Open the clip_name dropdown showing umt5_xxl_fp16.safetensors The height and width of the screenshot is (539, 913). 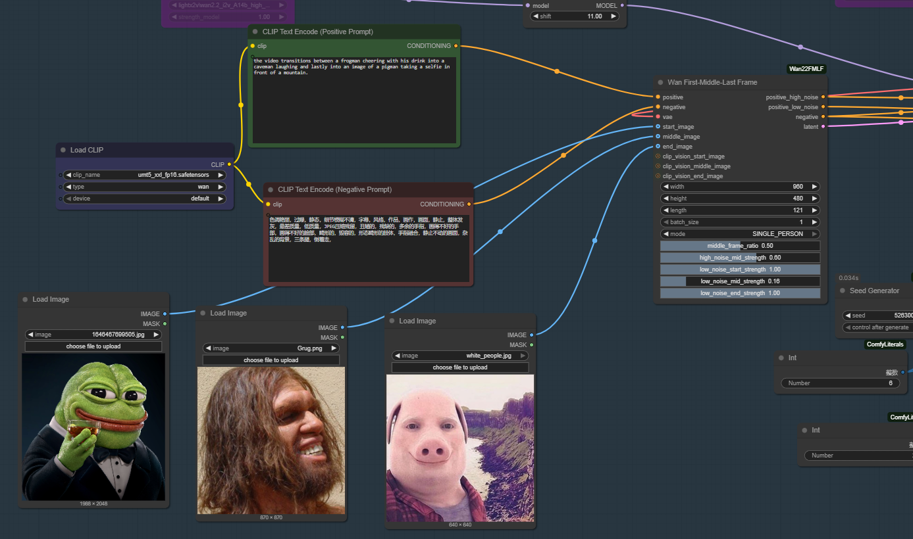click(x=145, y=176)
